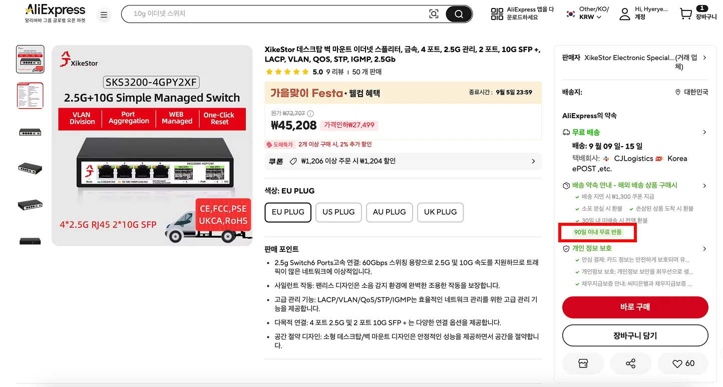The width and height of the screenshot is (723, 387).
Task: Click the 바로 구매 buy now button
Action: (x=635, y=307)
